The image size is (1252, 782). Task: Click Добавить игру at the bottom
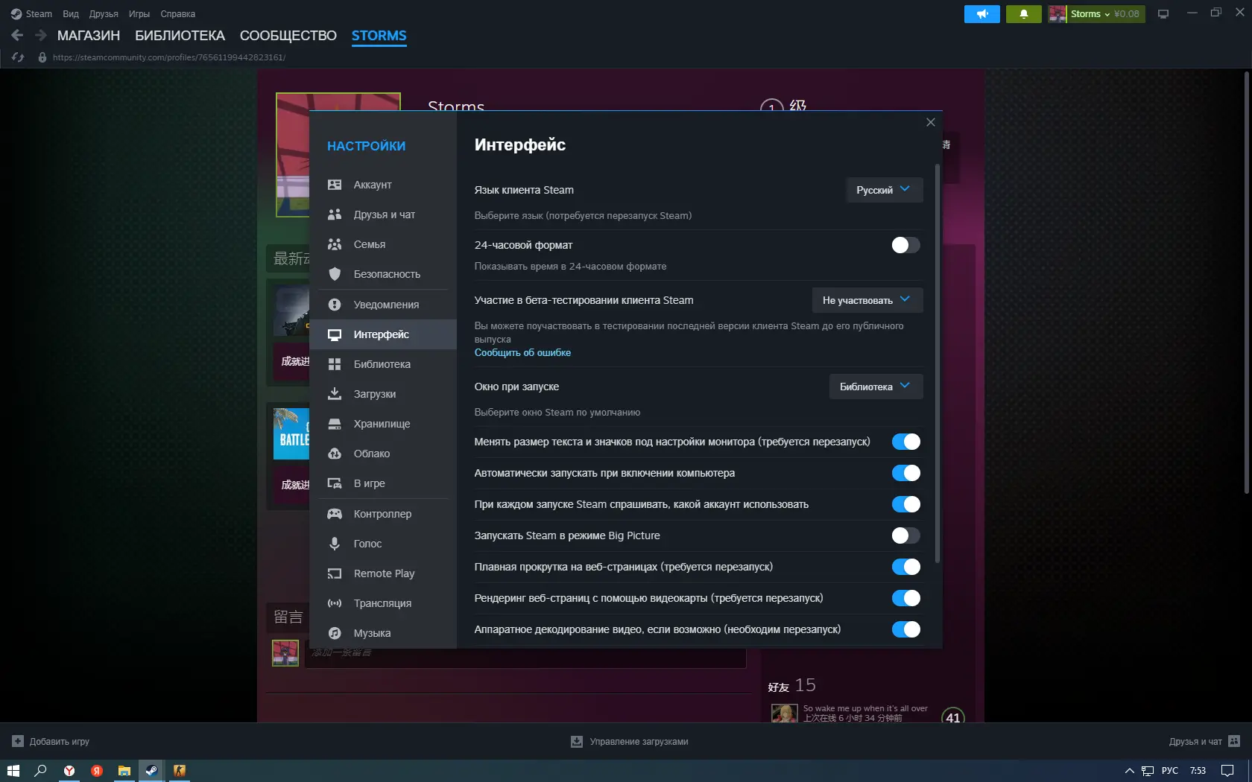pos(60,741)
